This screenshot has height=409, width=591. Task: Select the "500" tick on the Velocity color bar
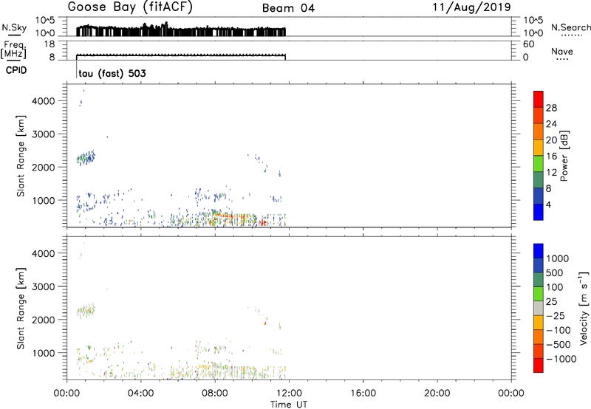pyautogui.click(x=555, y=272)
